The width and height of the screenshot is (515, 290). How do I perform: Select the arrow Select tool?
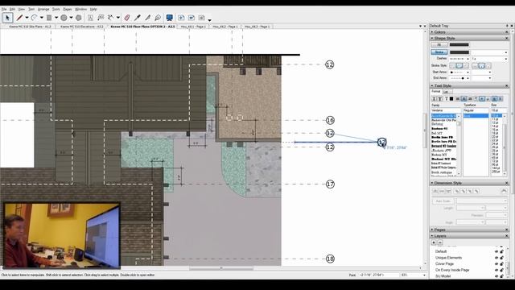pos(7,18)
